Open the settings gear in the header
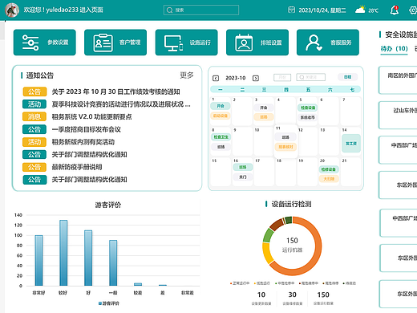The width and height of the screenshot is (417, 313). pos(413,10)
